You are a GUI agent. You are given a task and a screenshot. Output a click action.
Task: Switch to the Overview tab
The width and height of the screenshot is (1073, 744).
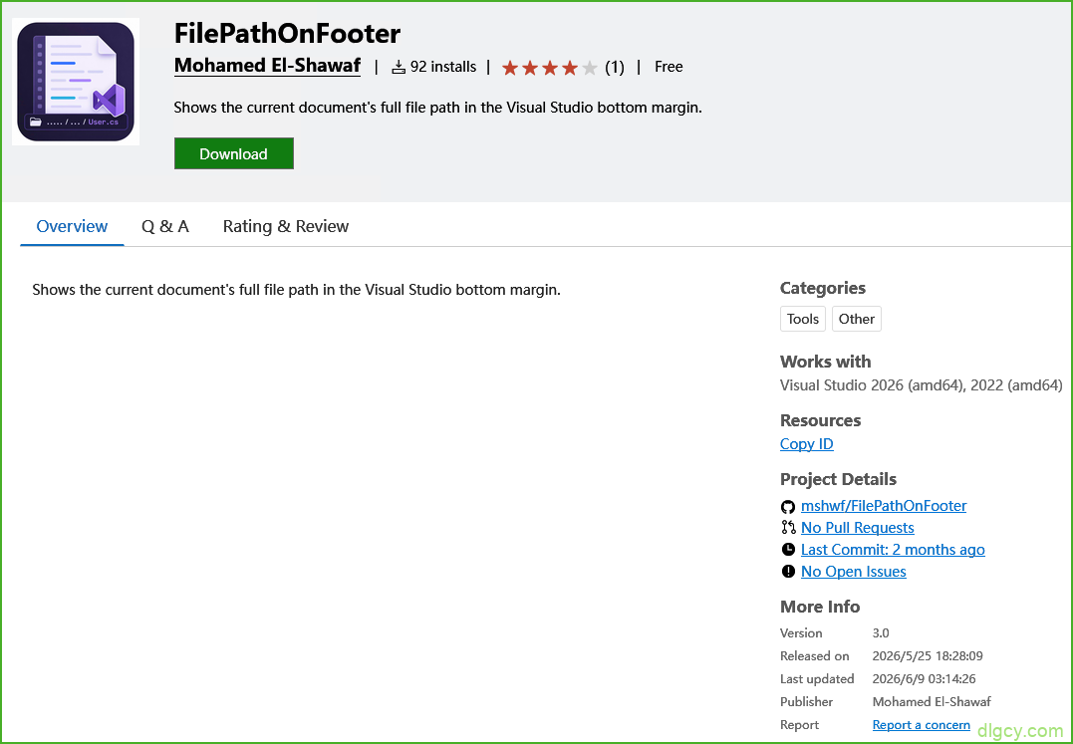tap(72, 226)
